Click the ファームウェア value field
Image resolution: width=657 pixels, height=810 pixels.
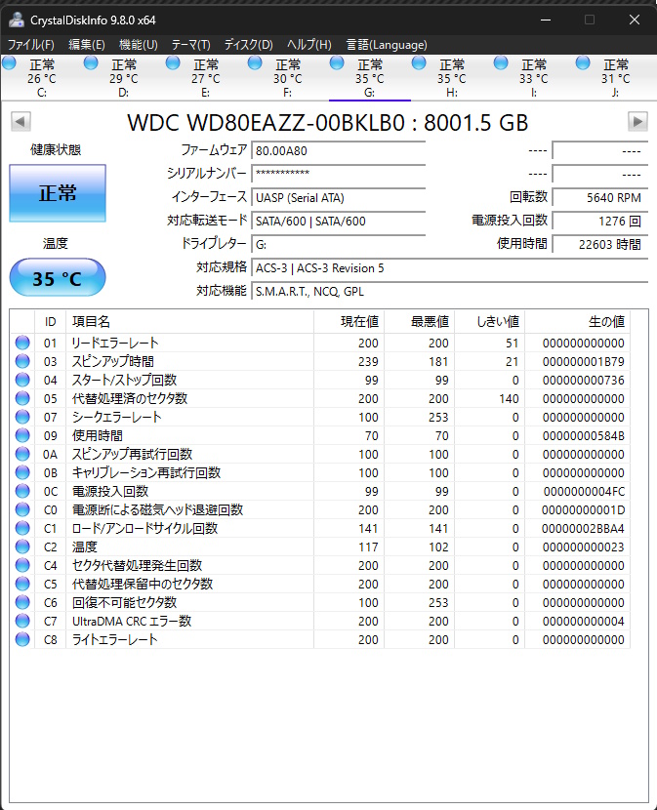(338, 151)
